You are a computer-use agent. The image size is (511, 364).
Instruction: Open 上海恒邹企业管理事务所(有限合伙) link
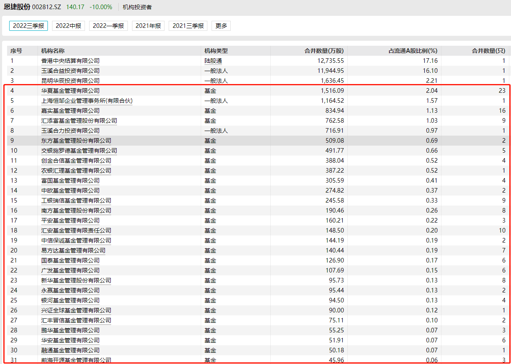pyautogui.click(x=87, y=101)
